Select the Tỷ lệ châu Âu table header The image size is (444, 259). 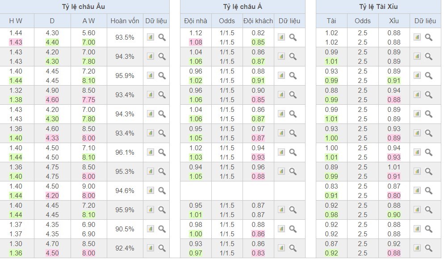click(x=84, y=7)
